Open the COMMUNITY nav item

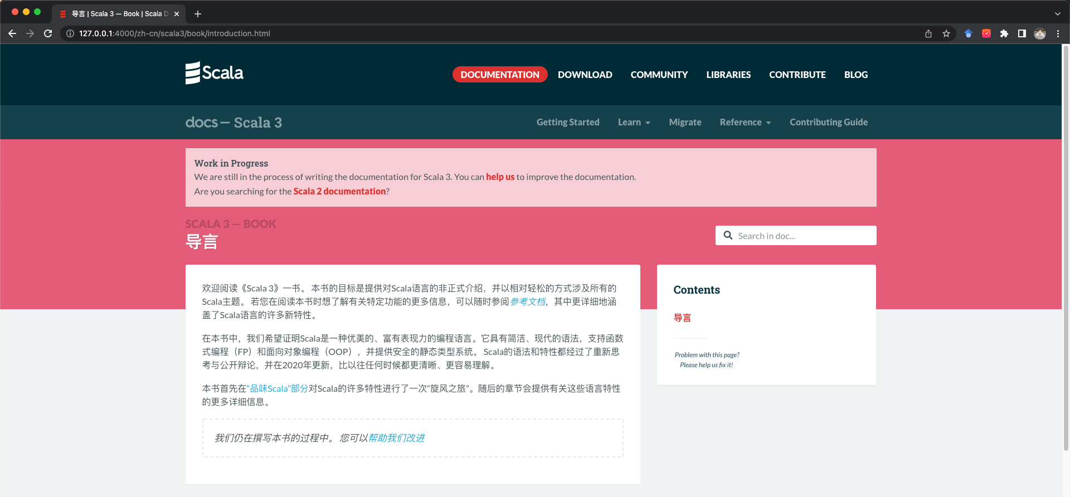[x=659, y=75]
